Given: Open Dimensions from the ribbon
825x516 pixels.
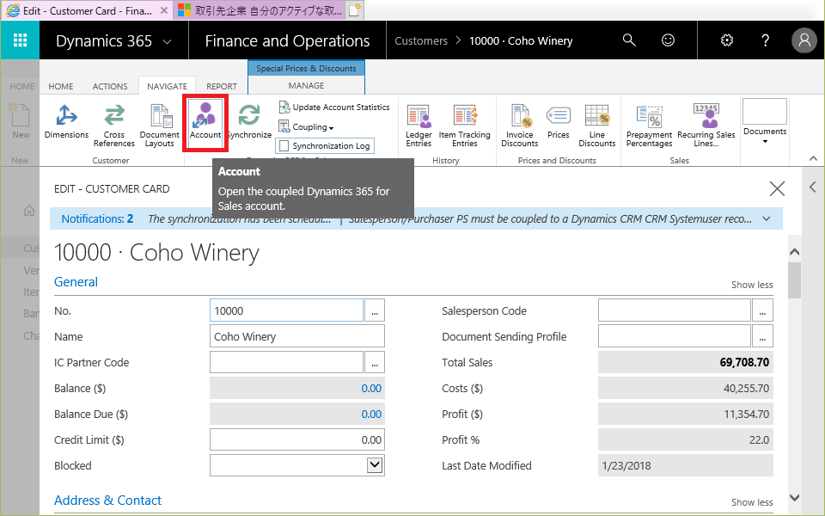Looking at the screenshot, I should [x=66, y=122].
